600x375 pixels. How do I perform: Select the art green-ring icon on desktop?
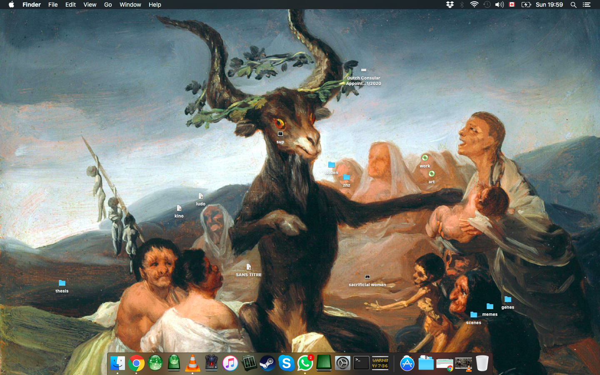coord(432,174)
